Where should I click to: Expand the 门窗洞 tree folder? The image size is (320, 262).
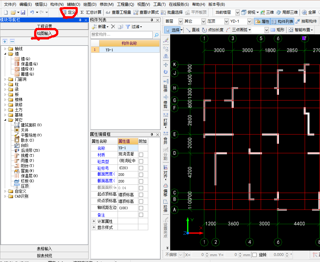5,79
